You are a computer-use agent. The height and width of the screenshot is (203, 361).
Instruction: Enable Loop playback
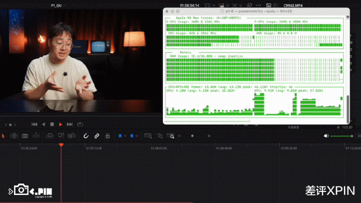coord(80,124)
